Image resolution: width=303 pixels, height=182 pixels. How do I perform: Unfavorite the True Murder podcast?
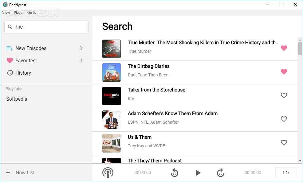(x=284, y=48)
